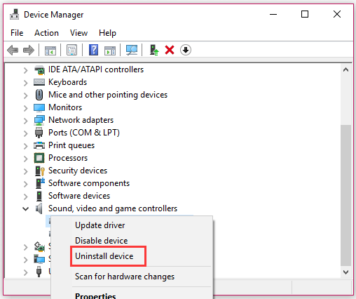Expand Ports (COM & LPT) node
Image resolution: width=356 pixels, height=299 pixels.
(26, 133)
